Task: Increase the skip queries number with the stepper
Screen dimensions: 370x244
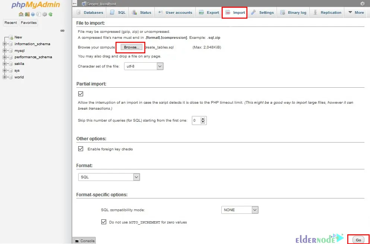Action: point(203,119)
